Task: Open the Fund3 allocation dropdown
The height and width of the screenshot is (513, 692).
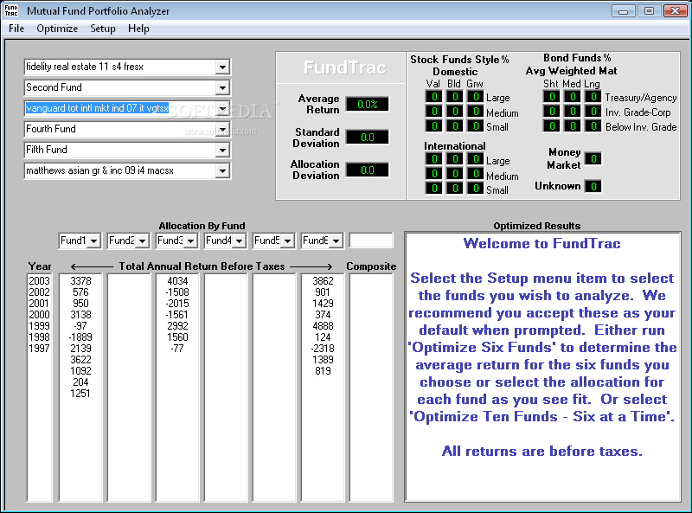Action: (x=190, y=241)
